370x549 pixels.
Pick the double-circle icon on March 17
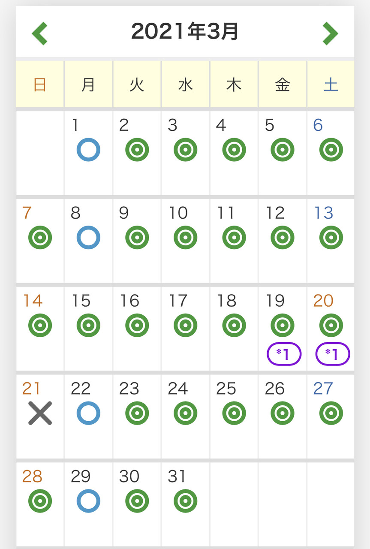tap(185, 325)
